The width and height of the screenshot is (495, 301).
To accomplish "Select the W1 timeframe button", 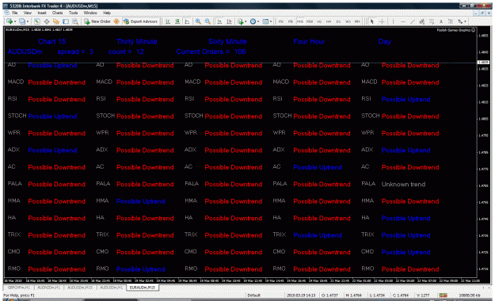I will [x=348, y=21].
